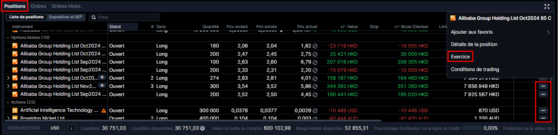Click market-status icon beside price 2,75
Screen dimensions: 558x135
click(315, 54)
